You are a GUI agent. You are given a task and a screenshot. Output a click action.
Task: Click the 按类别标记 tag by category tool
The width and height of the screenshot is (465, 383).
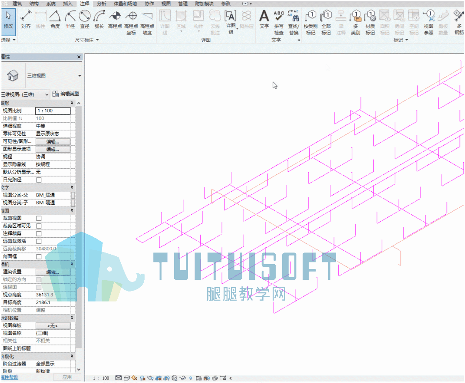[x=310, y=23]
